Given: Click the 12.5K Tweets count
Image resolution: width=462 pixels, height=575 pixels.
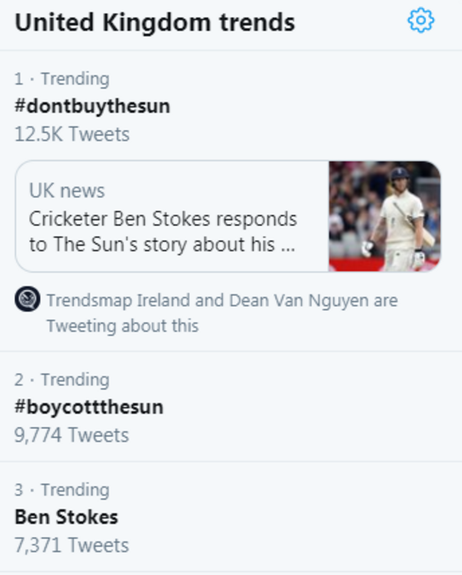Looking at the screenshot, I should point(72,134).
